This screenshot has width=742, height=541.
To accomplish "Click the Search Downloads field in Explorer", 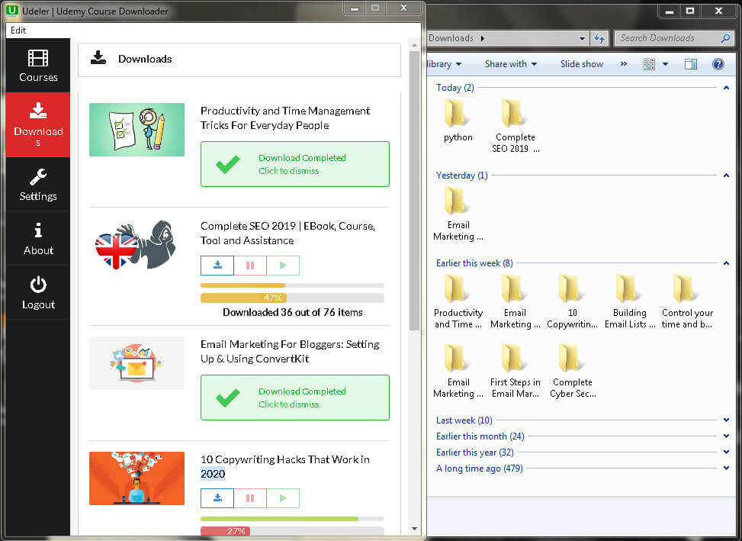I will (x=669, y=38).
